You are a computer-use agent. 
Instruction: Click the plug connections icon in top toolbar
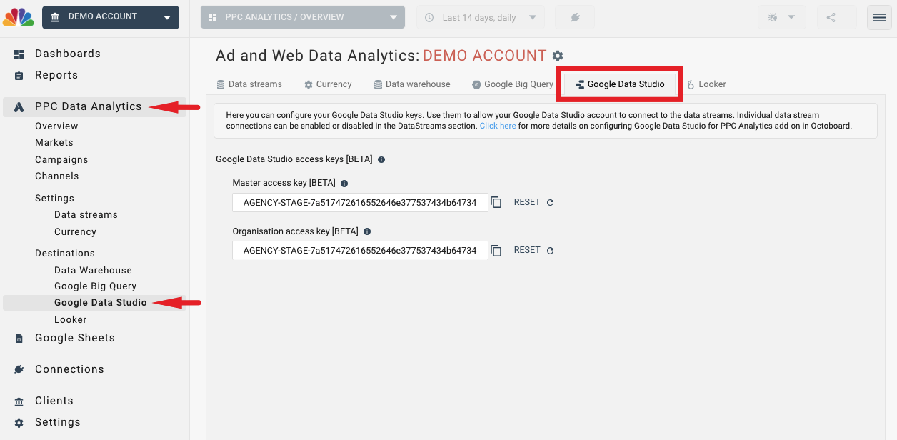575,17
